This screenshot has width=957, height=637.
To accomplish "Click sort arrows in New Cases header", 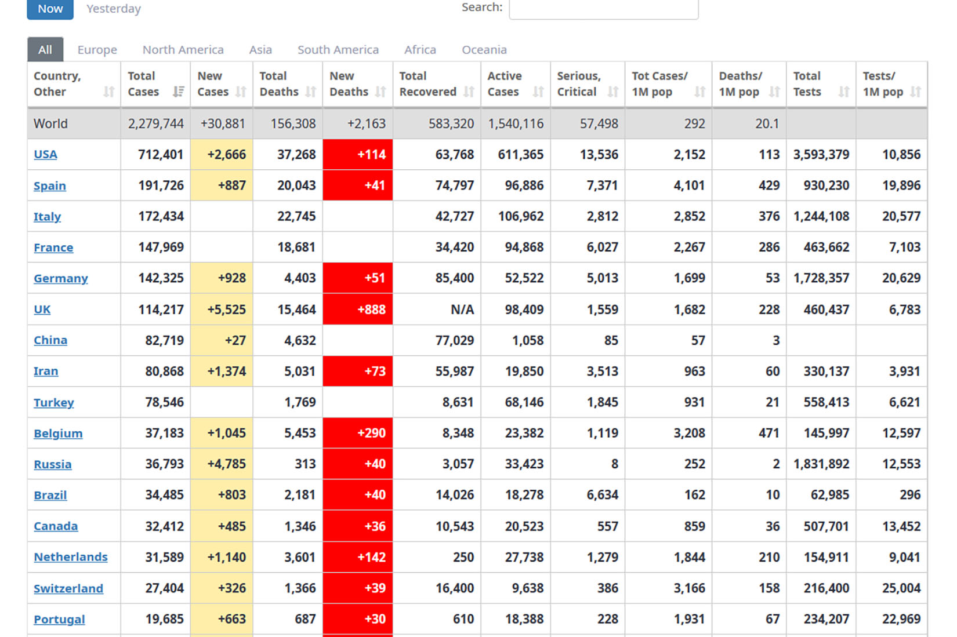I will pos(241,92).
